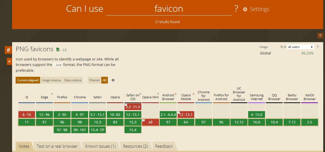Click the Settings link
The image size is (325, 152).
click(x=259, y=9)
